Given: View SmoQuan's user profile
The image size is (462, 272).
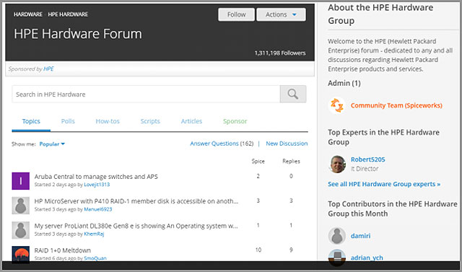Looking at the screenshot, I should pos(95,258).
